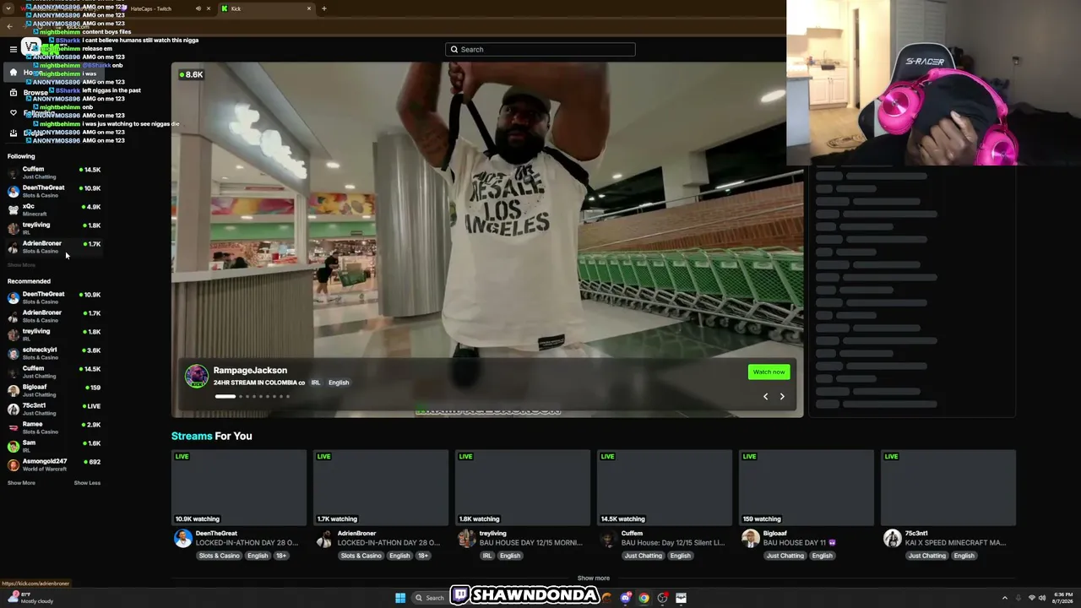This screenshot has height=608, width=1081.
Task: Close the HateCaps - Twitch tab
Action: point(209,8)
